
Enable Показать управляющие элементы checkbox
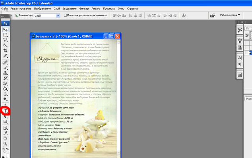[x=65, y=15]
